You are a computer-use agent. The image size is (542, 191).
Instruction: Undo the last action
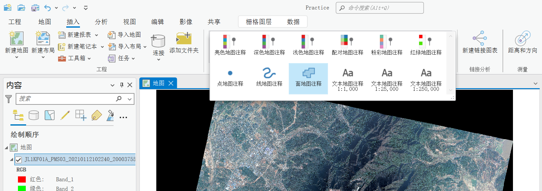coord(48,7)
